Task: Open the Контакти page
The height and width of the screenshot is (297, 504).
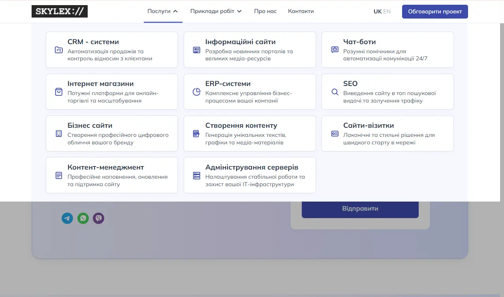Action: click(x=301, y=11)
